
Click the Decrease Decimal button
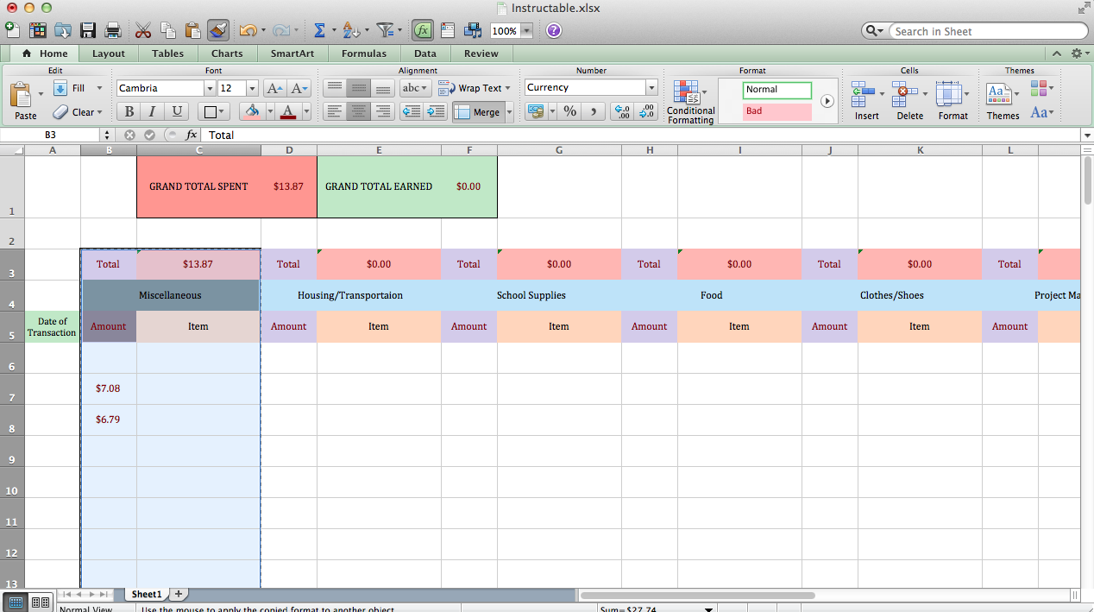pos(647,111)
